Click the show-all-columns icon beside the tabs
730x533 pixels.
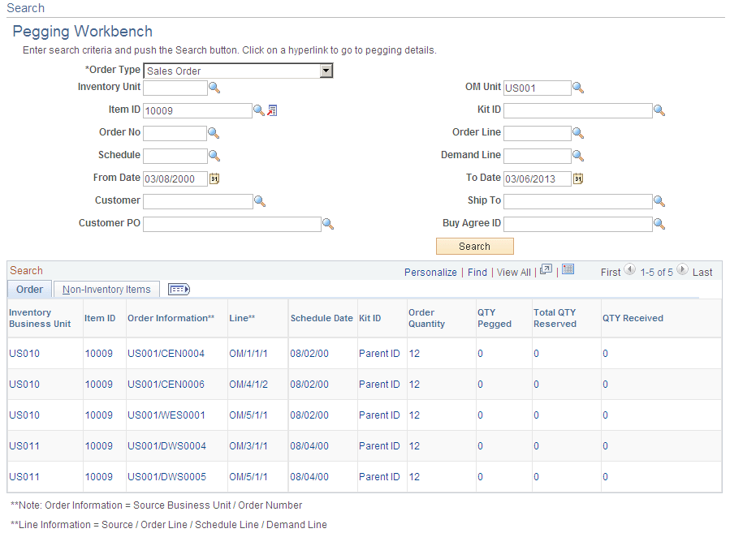[x=179, y=289]
